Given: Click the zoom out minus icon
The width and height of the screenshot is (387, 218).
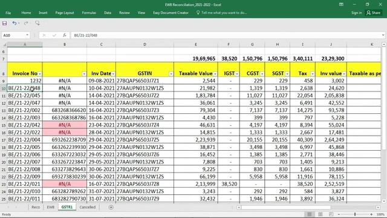Looking at the screenshot, I should (x=339, y=214).
